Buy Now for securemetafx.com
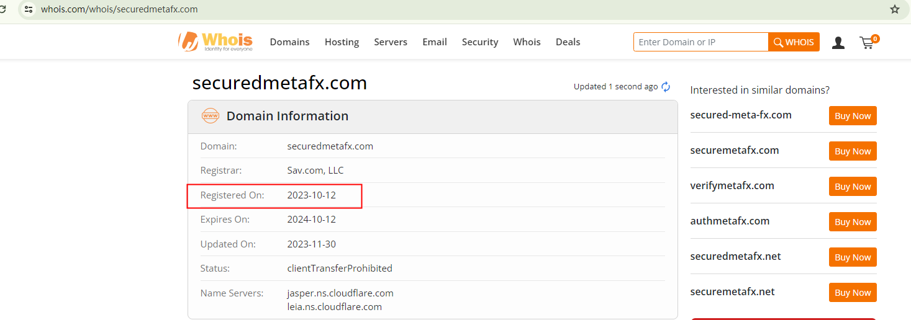This screenshot has width=911, height=320. [x=853, y=151]
